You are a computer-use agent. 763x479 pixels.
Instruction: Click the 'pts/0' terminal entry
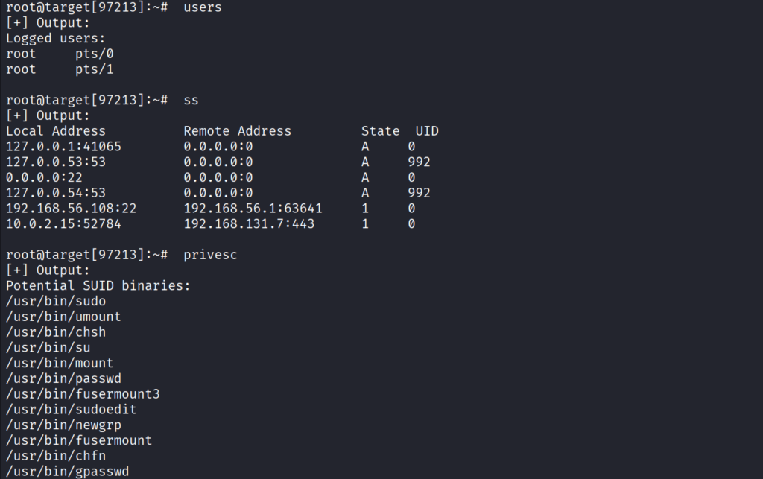(95, 54)
